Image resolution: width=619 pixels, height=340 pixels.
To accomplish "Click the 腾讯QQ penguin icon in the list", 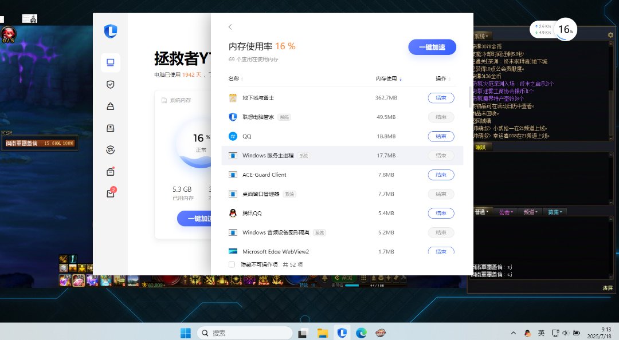I will (233, 214).
